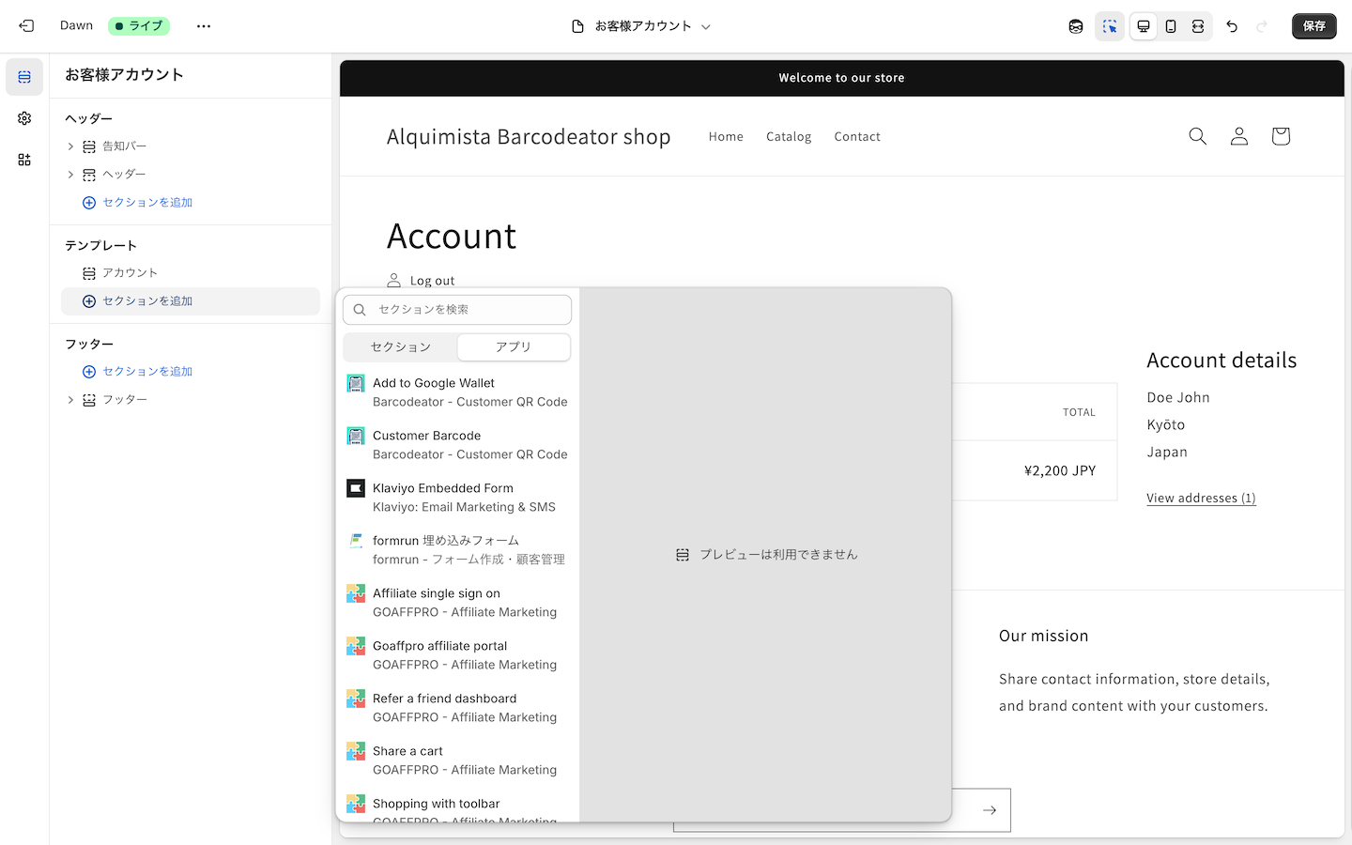Switch to the セクション tab
Screen dimensions: 1352x845
[401, 347]
